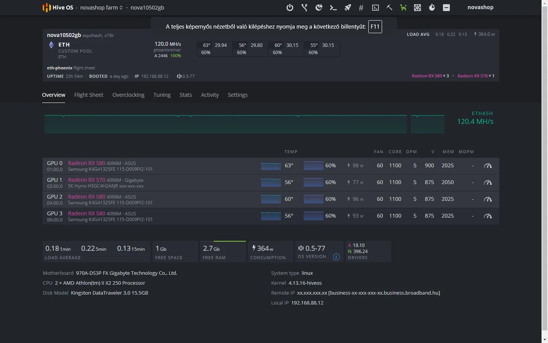Click the Kernel 4.13.16-hiveos value

click(x=305, y=283)
